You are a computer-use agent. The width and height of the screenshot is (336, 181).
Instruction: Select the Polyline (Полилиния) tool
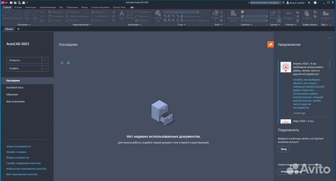coord(17,15)
